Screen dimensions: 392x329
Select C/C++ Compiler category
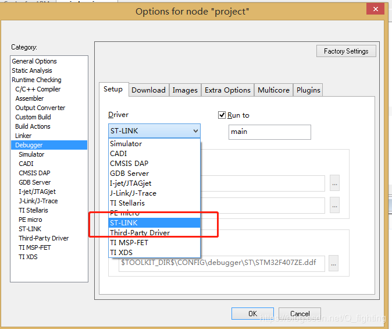(38, 89)
